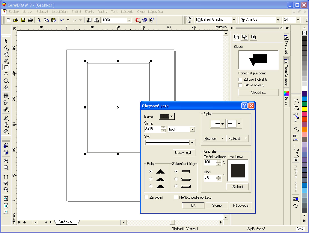Click the Upravit styl... button
This screenshot has height=233, width=309.
(184, 153)
